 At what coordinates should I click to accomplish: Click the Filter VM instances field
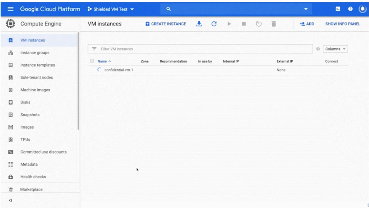click(x=200, y=49)
